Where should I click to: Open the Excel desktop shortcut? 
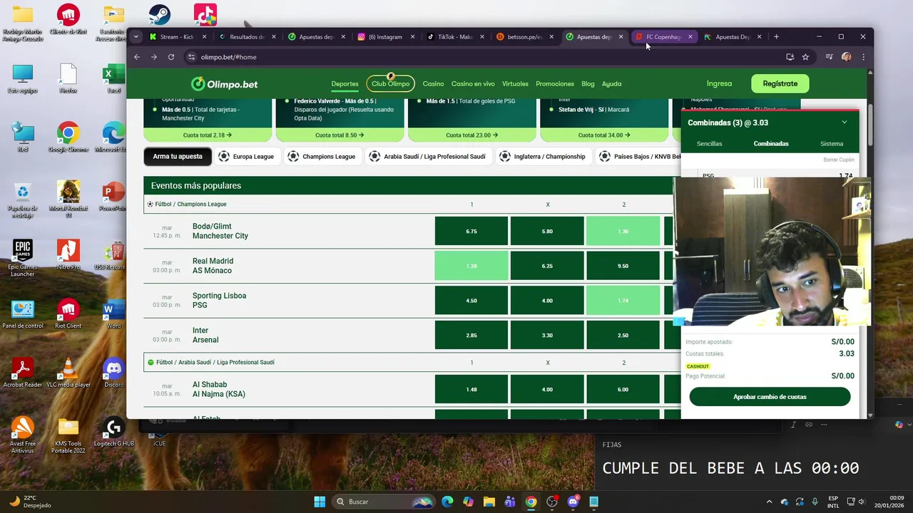113,78
